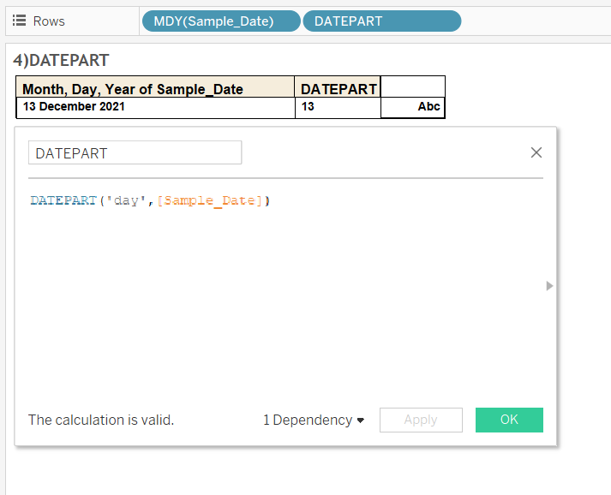The height and width of the screenshot is (495, 611).
Task: Expand the function list side arrow
Action: tap(549, 286)
